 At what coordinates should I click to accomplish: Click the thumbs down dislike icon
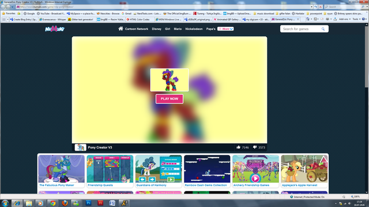255,147
